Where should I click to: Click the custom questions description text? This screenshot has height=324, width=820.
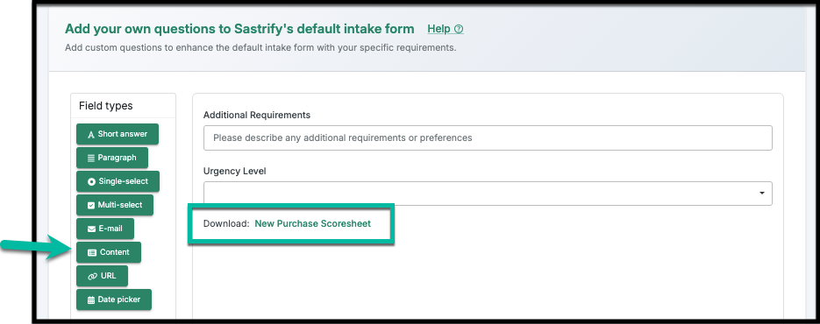[260, 47]
